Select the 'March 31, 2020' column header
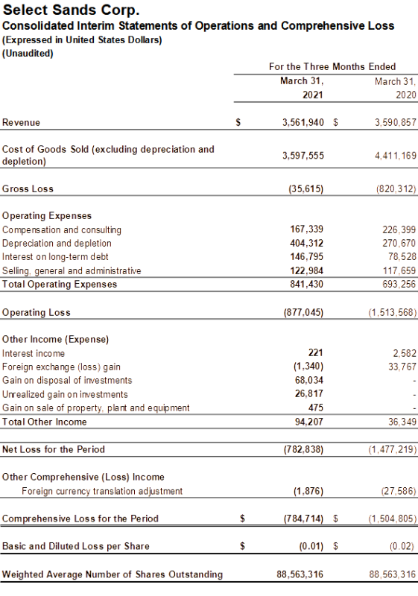Viewport: 418px width, 596px height. [395, 88]
